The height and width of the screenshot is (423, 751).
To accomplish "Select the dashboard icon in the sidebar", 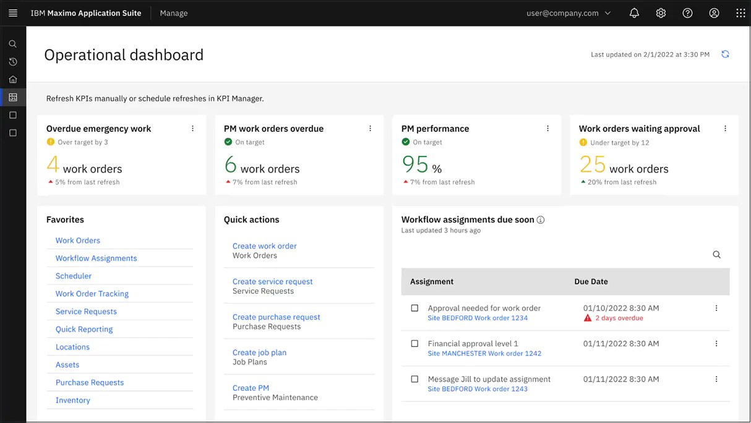I will (12, 97).
